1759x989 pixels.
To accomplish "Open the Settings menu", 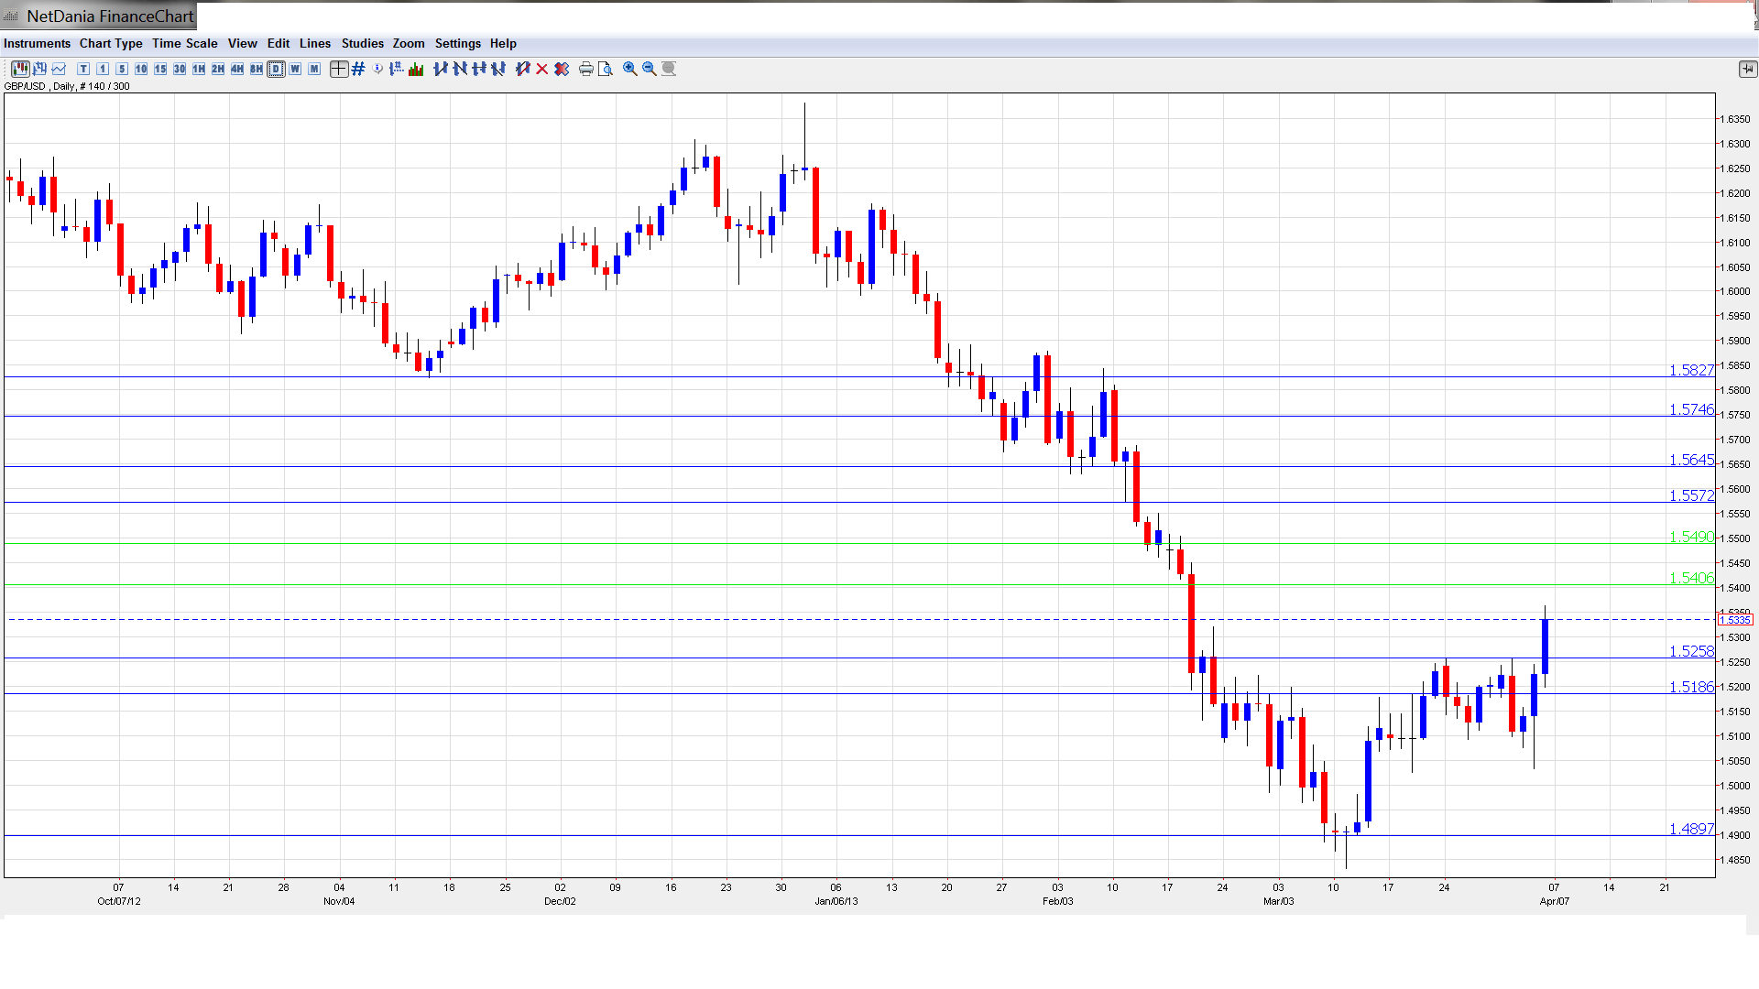I will click(x=457, y=43).
